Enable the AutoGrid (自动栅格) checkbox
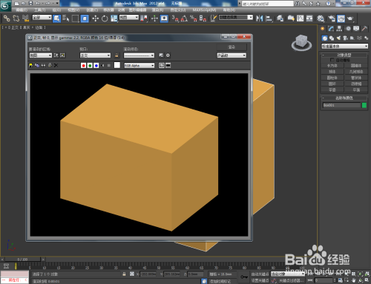 332,60
